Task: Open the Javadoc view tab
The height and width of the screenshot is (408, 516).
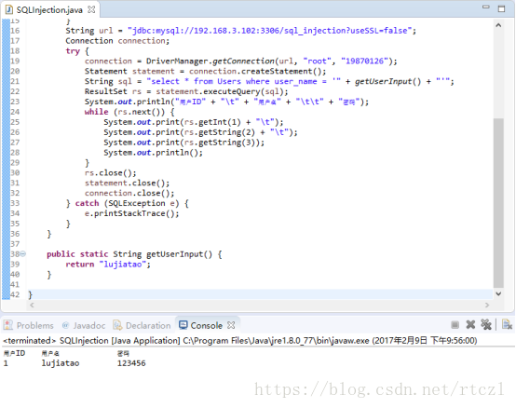Action: 84,325
